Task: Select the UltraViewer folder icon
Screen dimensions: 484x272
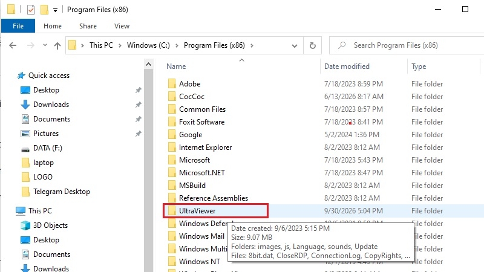Action: pyautogui.click(x=172, y=210)
